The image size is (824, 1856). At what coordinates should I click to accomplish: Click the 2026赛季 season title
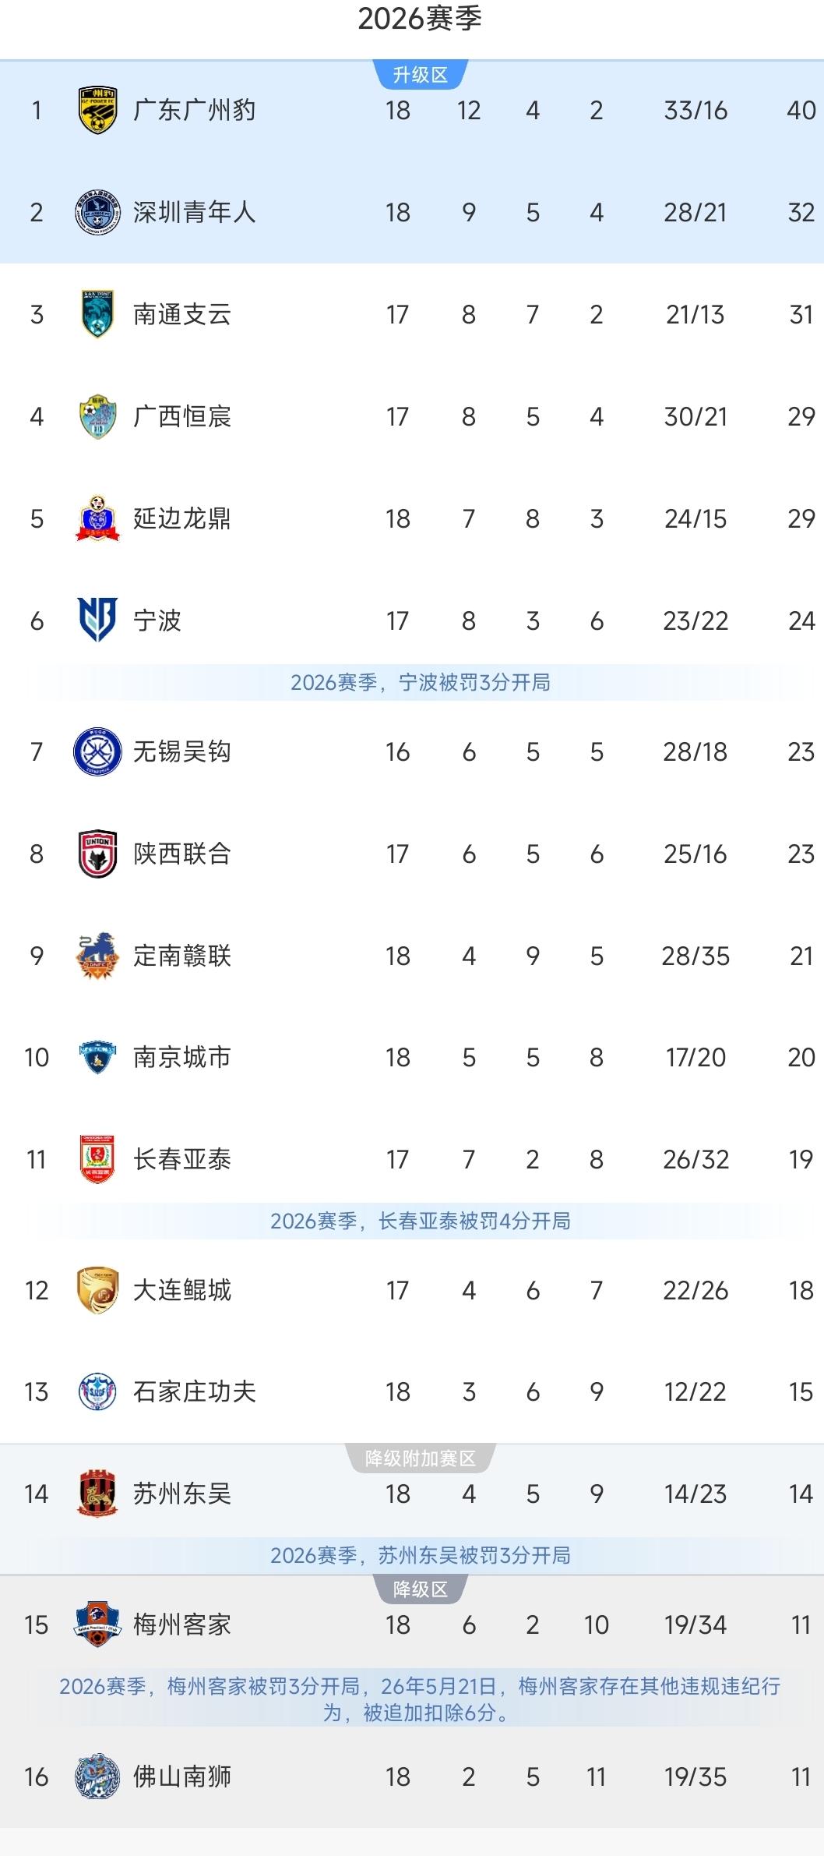point(420,19)
